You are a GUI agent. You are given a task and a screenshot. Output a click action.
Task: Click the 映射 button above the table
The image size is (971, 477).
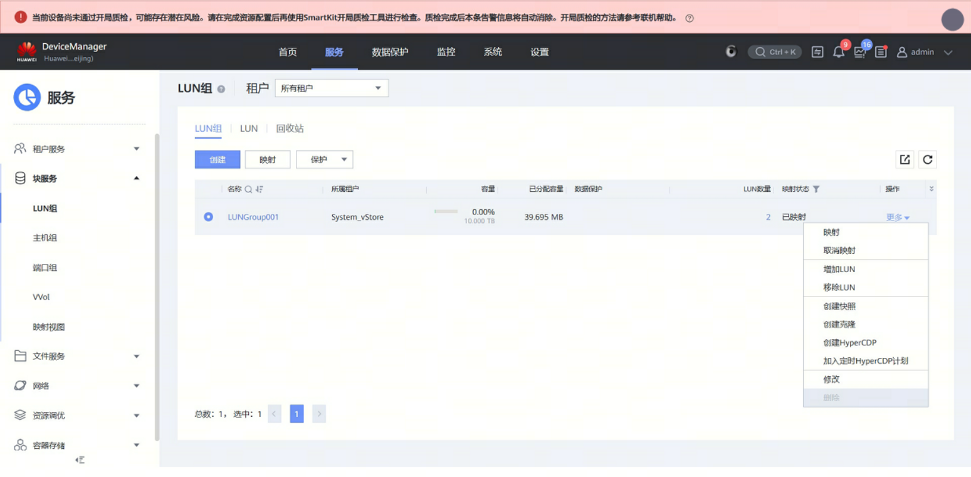[268, 159]
